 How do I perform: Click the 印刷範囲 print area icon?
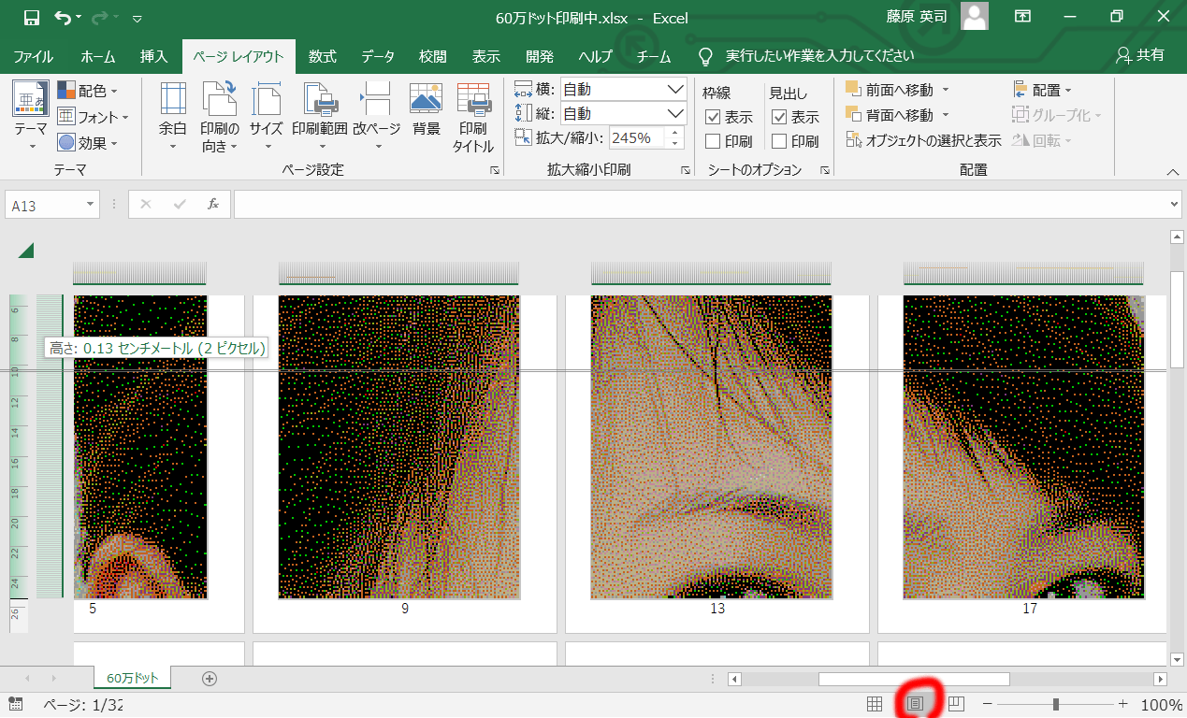click(319, 103)
